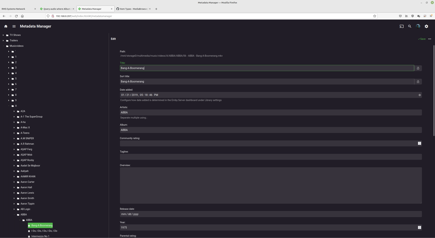Adjust Community rating with stepper arrows
Screen dimensions: 435x238
419,143
